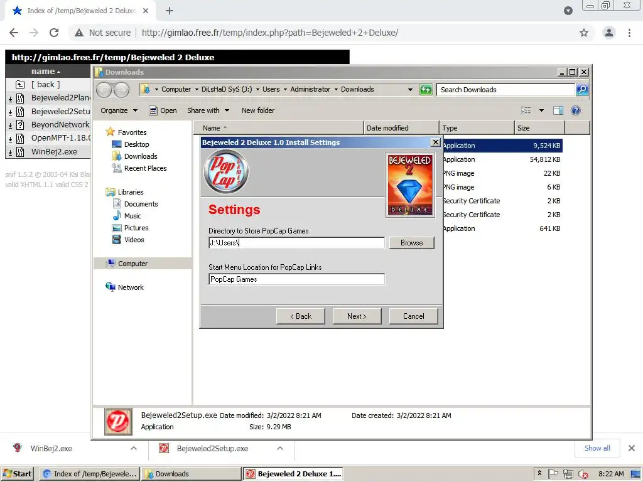The width and height of the screenshot is (643, 482).
Task: Open a new Chrome tab
Action: tap(170, 11)
